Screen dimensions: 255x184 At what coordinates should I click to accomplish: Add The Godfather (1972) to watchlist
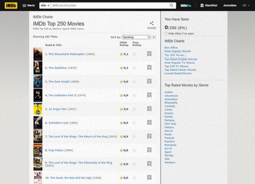point(149,67)
